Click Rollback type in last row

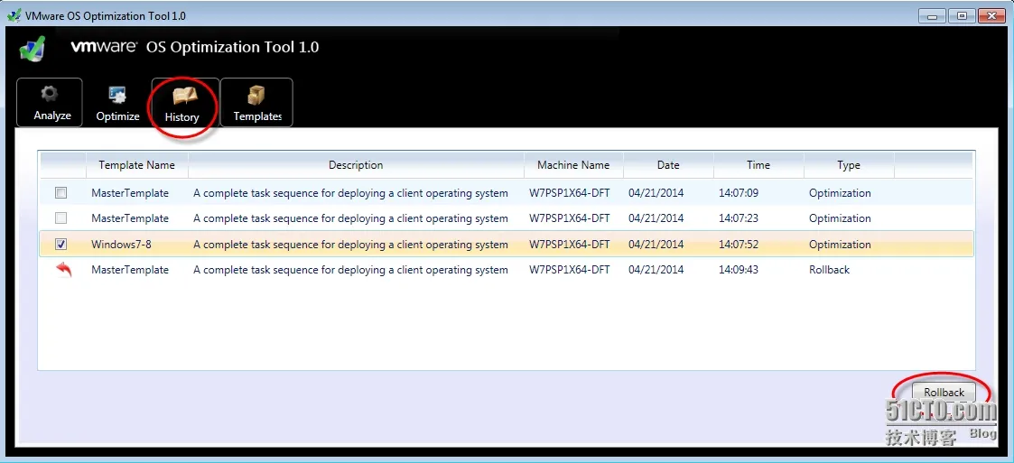click(830, 270)
